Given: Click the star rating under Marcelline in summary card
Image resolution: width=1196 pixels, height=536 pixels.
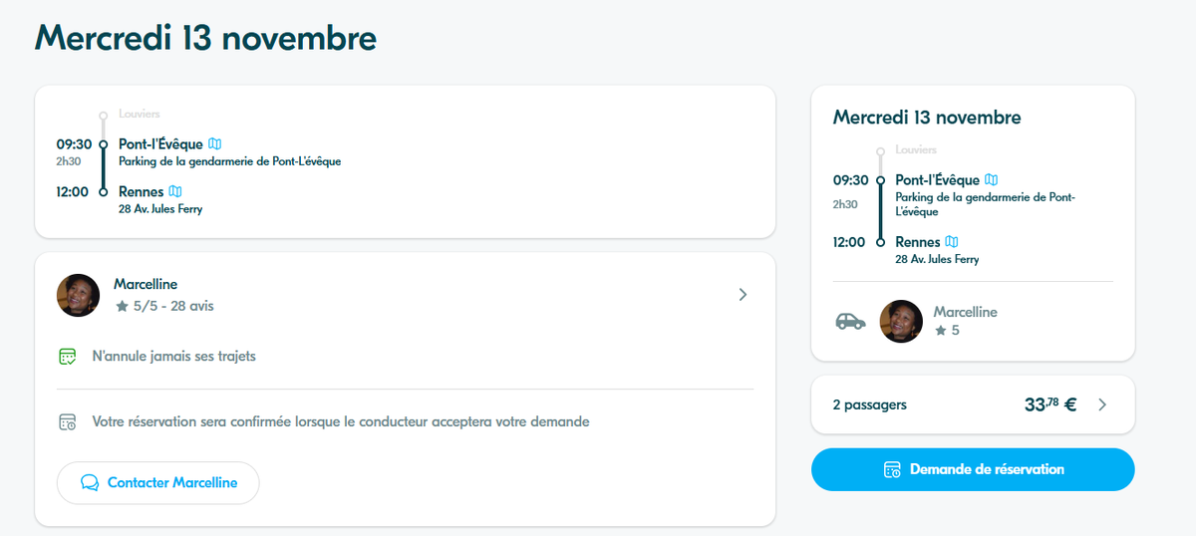Looking at the screenshot, I should 947,330.
